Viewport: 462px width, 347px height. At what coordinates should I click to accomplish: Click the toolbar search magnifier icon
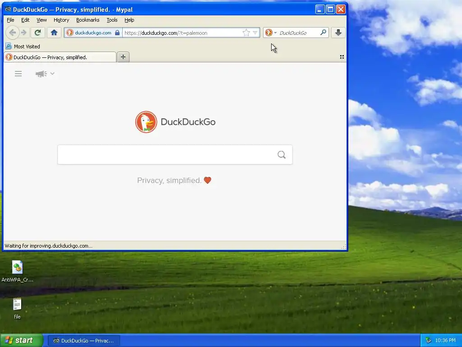tap(323, 33)
